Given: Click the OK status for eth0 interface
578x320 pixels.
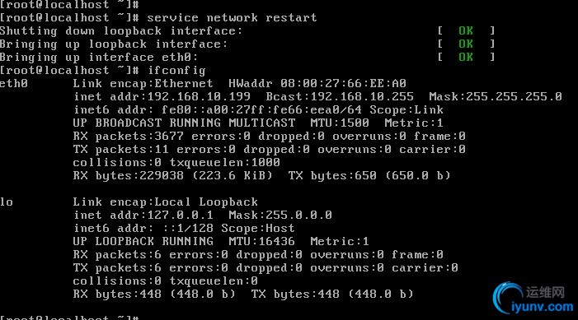Looking at the screenshot, I should (x=466, y=57).
